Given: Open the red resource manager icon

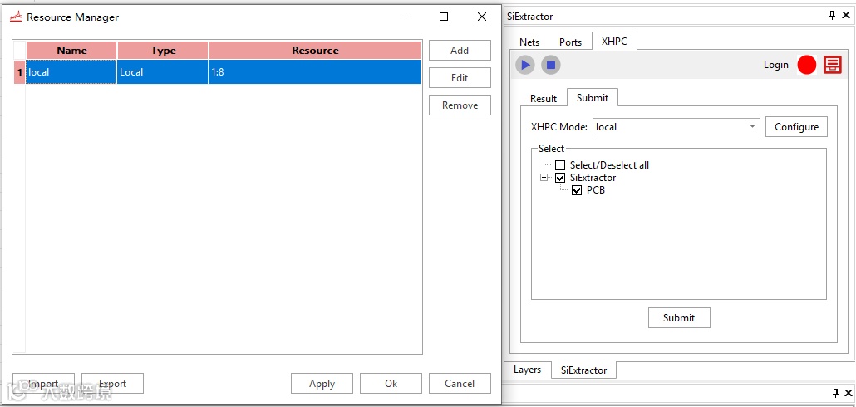Looking at the screenshot, I should 833,65.
